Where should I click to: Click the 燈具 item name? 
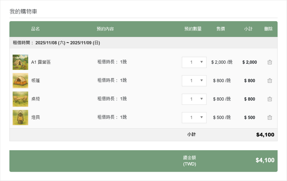pos(36,117)
